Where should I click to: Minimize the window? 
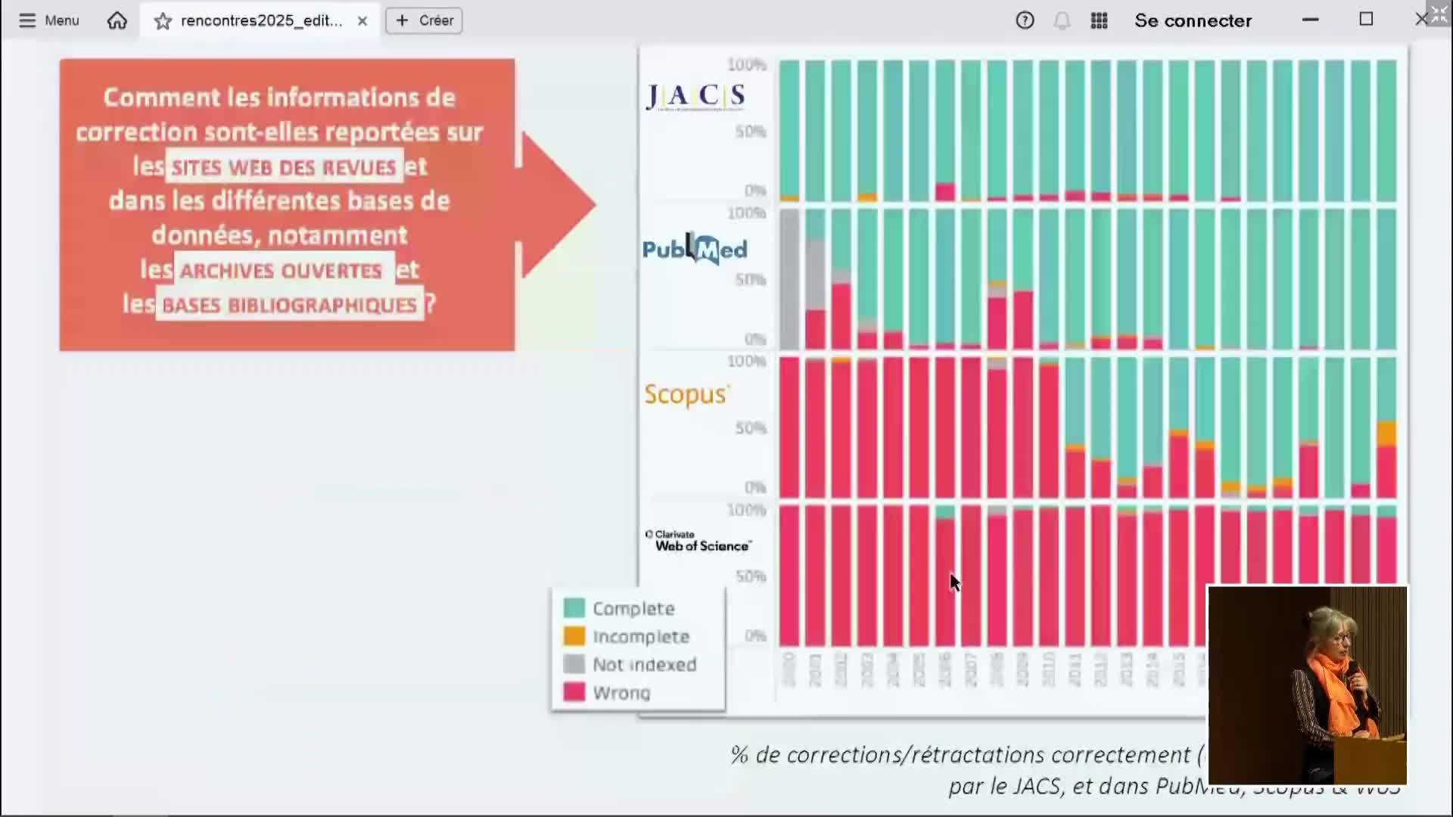1311,20
